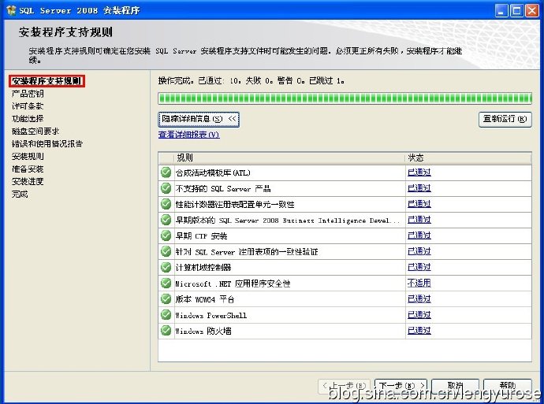Click green check icon for Windows PowerShell

[x=166, y=314]
